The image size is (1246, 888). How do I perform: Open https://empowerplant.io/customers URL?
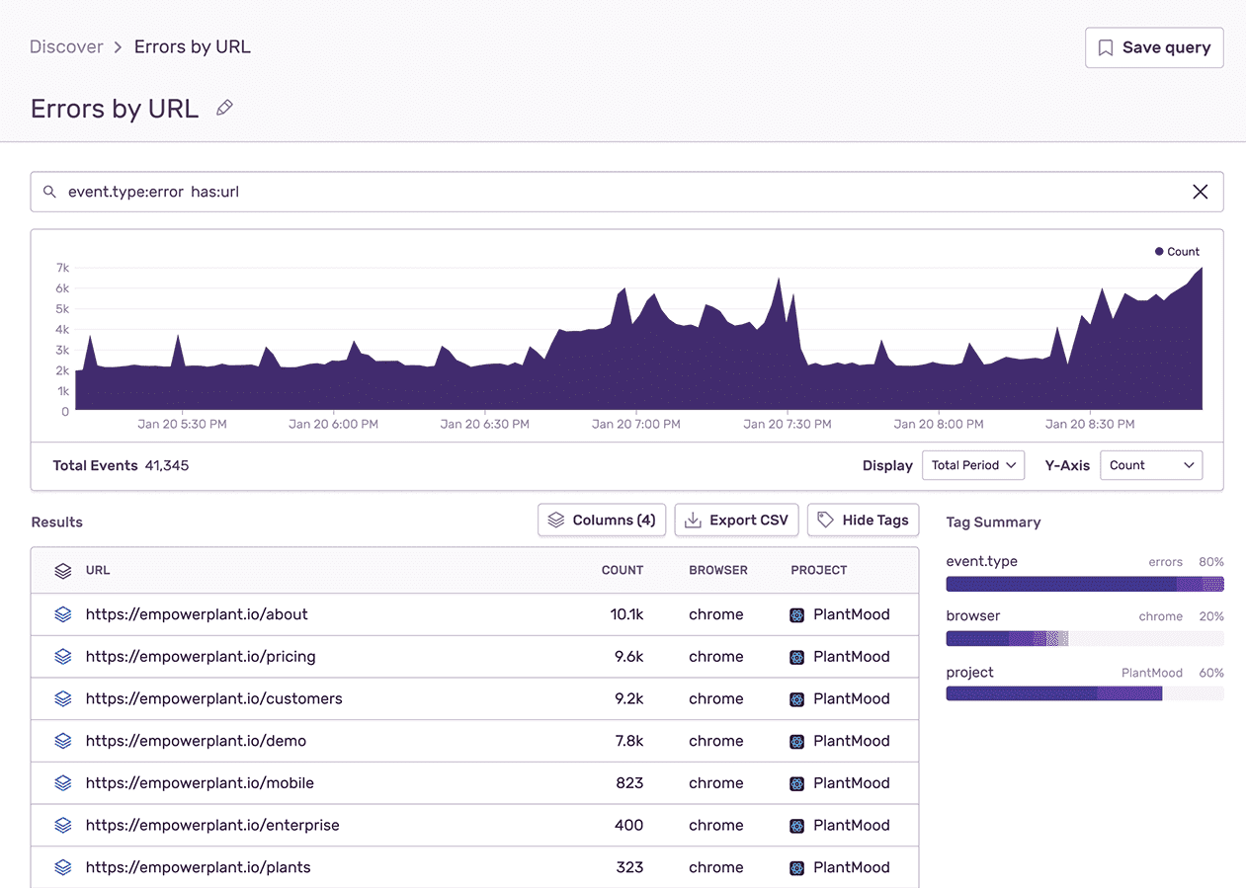pos(214,699)
